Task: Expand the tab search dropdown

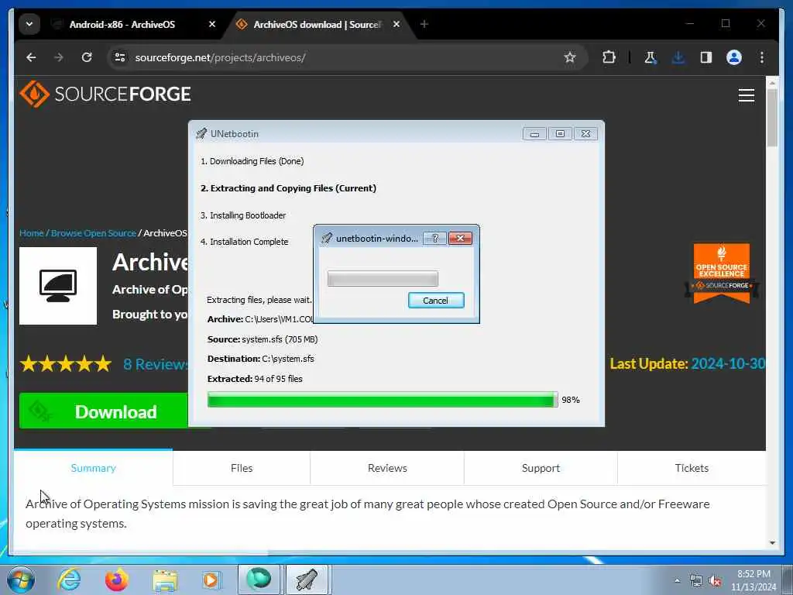Action: pyautogui.click(x=29, y=24)
